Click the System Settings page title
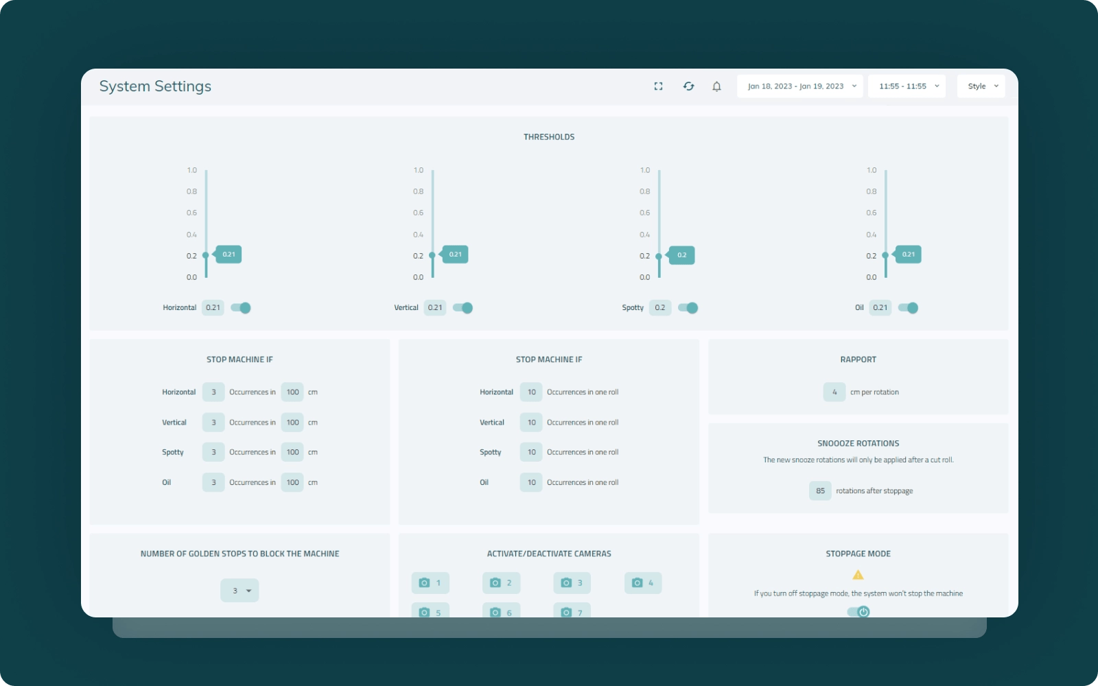 155,86
